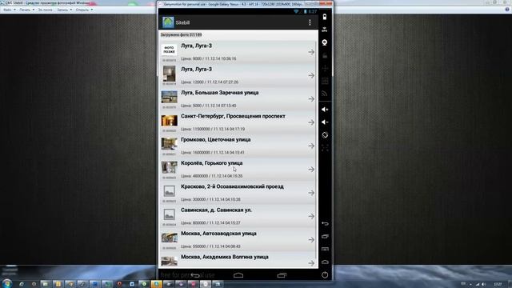The height and width of the screenshot is (288, 512).
Task: Click 'Загружено фото' status text
Action: (x=181, y=34)
